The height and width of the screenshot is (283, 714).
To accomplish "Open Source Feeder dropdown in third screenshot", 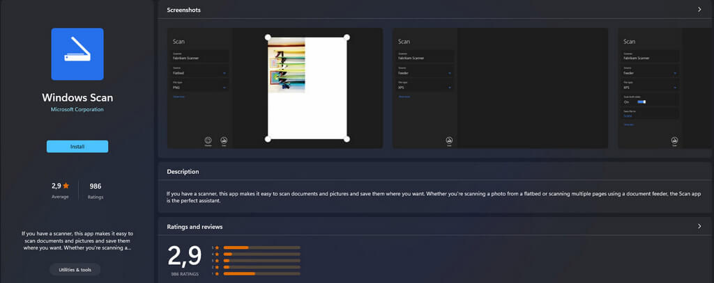I will pyautogui.click(x=651, y=72).
